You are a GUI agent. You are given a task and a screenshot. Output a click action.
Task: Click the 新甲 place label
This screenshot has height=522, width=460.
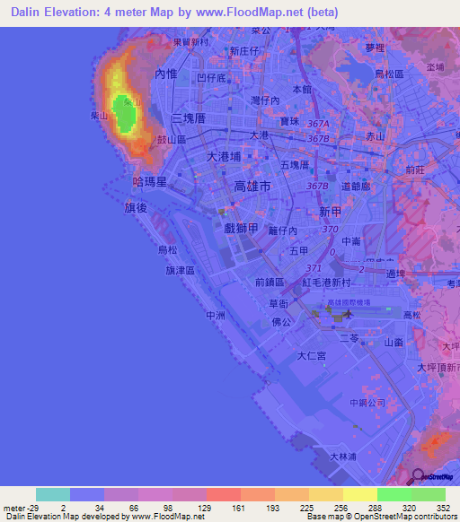(x=331, y=212)
